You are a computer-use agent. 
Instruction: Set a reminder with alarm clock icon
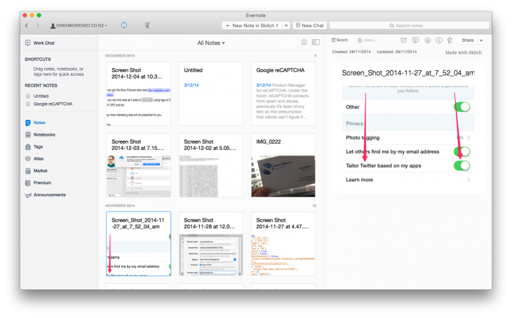click(x=403, y=40)
